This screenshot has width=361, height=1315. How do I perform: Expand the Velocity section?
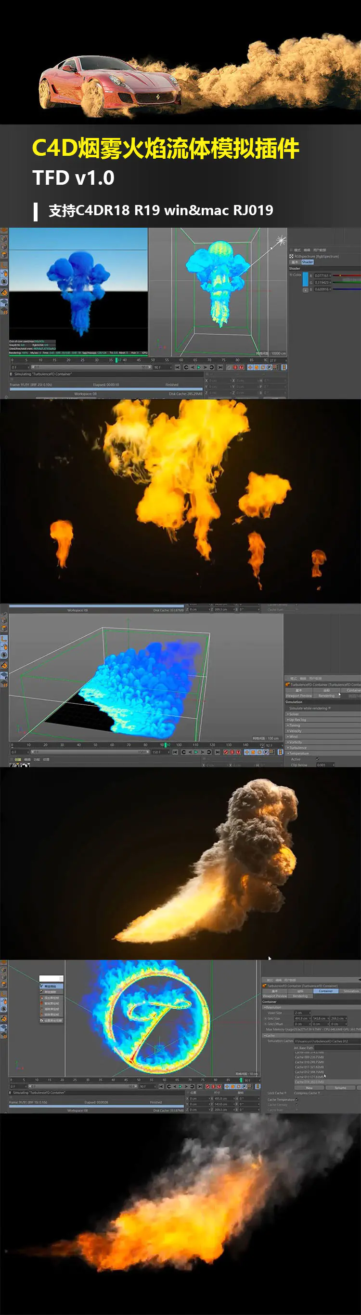(x=323, y=731)
